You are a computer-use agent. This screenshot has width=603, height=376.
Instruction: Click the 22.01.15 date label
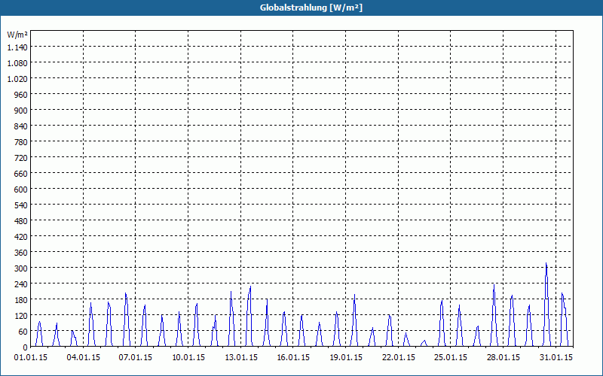tap(399, 358)
